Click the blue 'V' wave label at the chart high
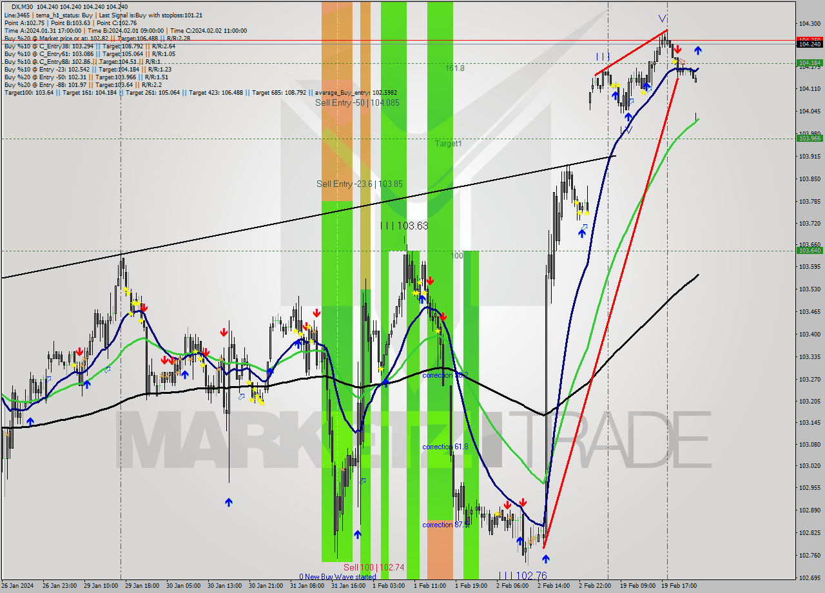The height and width of the screenshot is (593, 825). [x=662, y=19]
